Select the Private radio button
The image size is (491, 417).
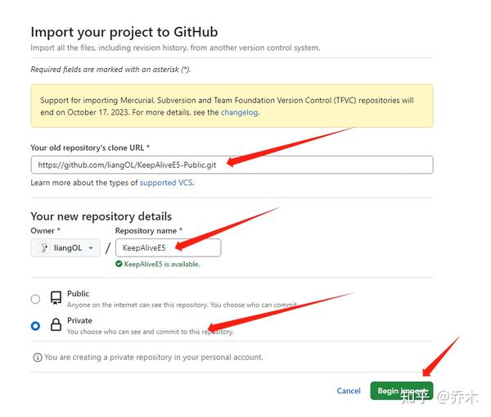click(x=35, y=326)
